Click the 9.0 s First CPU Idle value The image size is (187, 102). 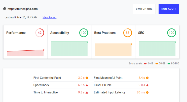tap(142, 85)
